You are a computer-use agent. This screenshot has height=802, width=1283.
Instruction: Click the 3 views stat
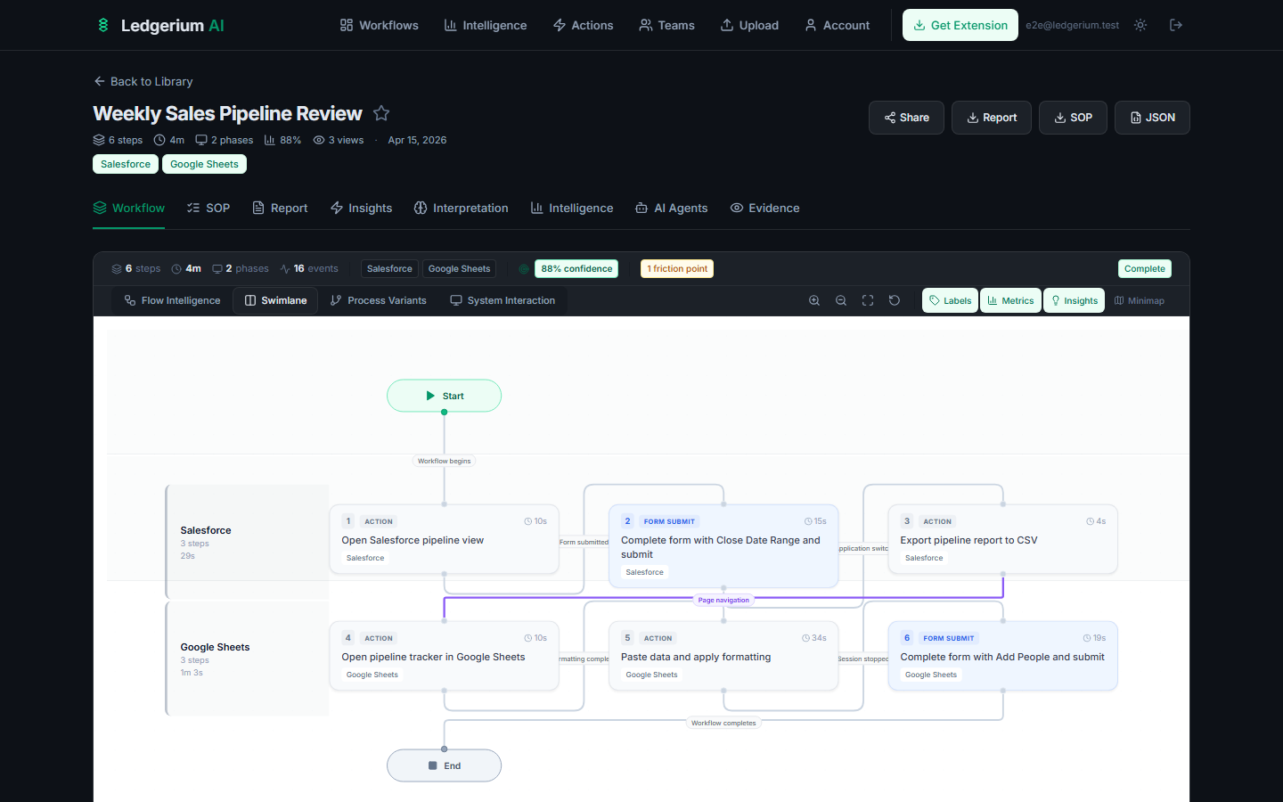coord(339,140)
